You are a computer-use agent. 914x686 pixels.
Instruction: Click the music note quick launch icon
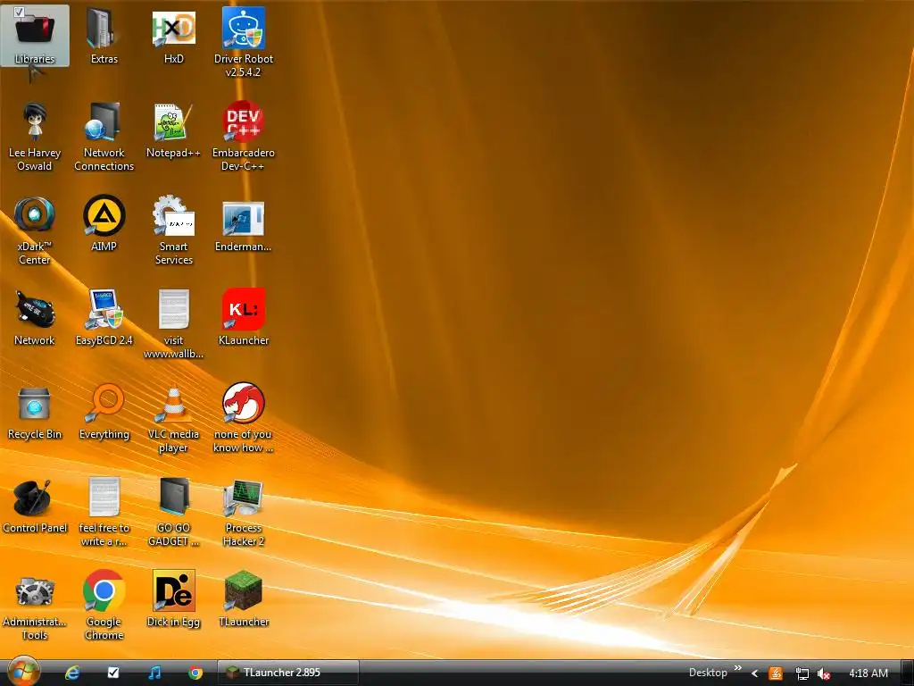point(154,673)
